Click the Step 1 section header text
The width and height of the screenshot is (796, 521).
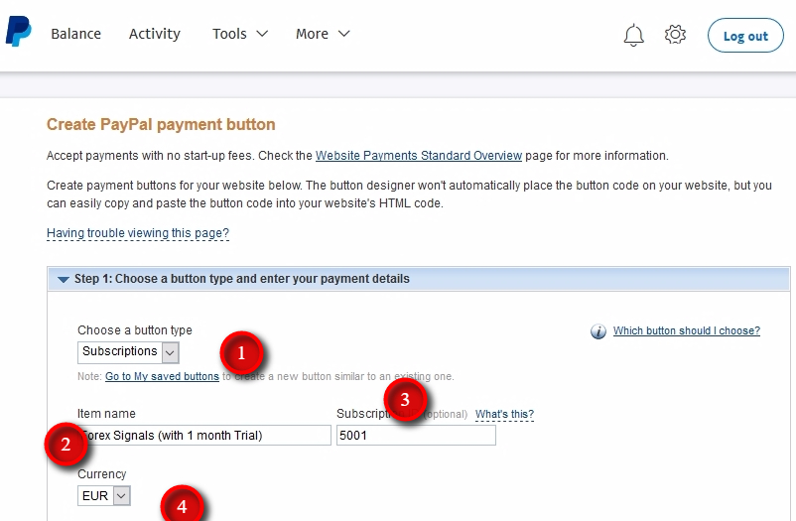click(241, 279)
